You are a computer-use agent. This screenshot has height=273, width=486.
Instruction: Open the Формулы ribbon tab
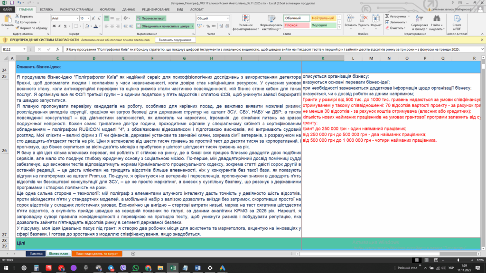click(108, 9)
